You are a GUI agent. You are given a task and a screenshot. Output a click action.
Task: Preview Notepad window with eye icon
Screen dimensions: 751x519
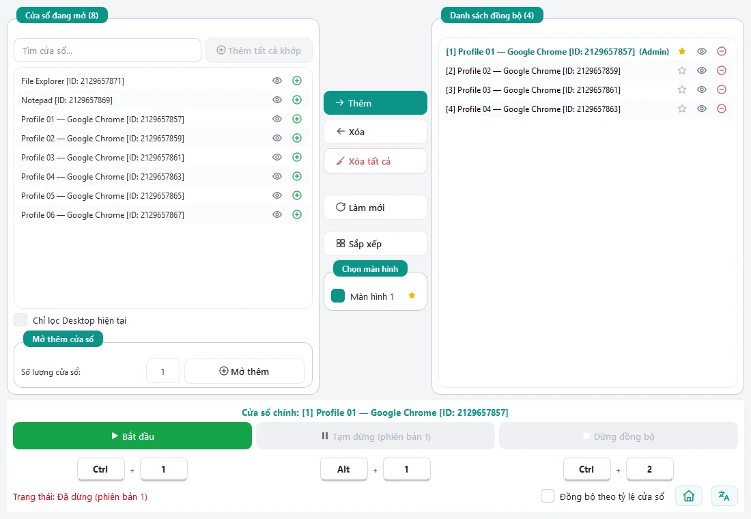277,100
